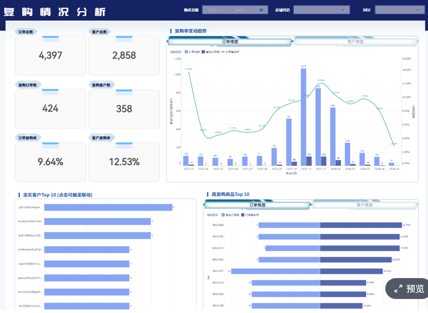
Task: Select 订单维度 tab in 高复购商品Top 10
Action: pyautogui.click(x=257, y=205)
